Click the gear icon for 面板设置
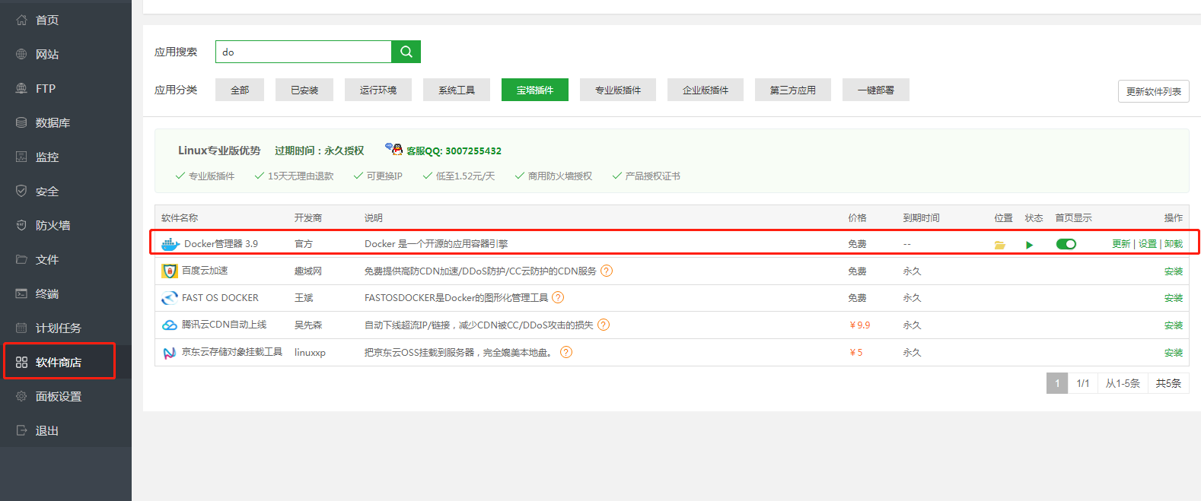Screen dimensions: 1201x501 21,396
